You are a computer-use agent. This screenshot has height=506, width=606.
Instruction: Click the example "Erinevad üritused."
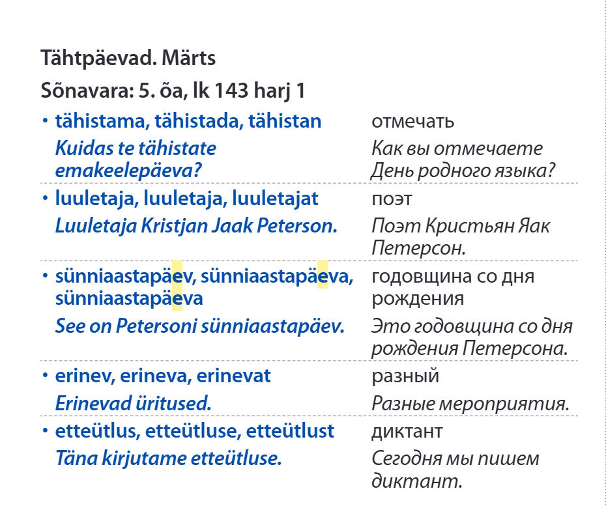[134, 403]
